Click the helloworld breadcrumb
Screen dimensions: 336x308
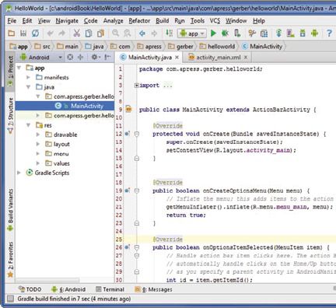click(x=217, y=47)
